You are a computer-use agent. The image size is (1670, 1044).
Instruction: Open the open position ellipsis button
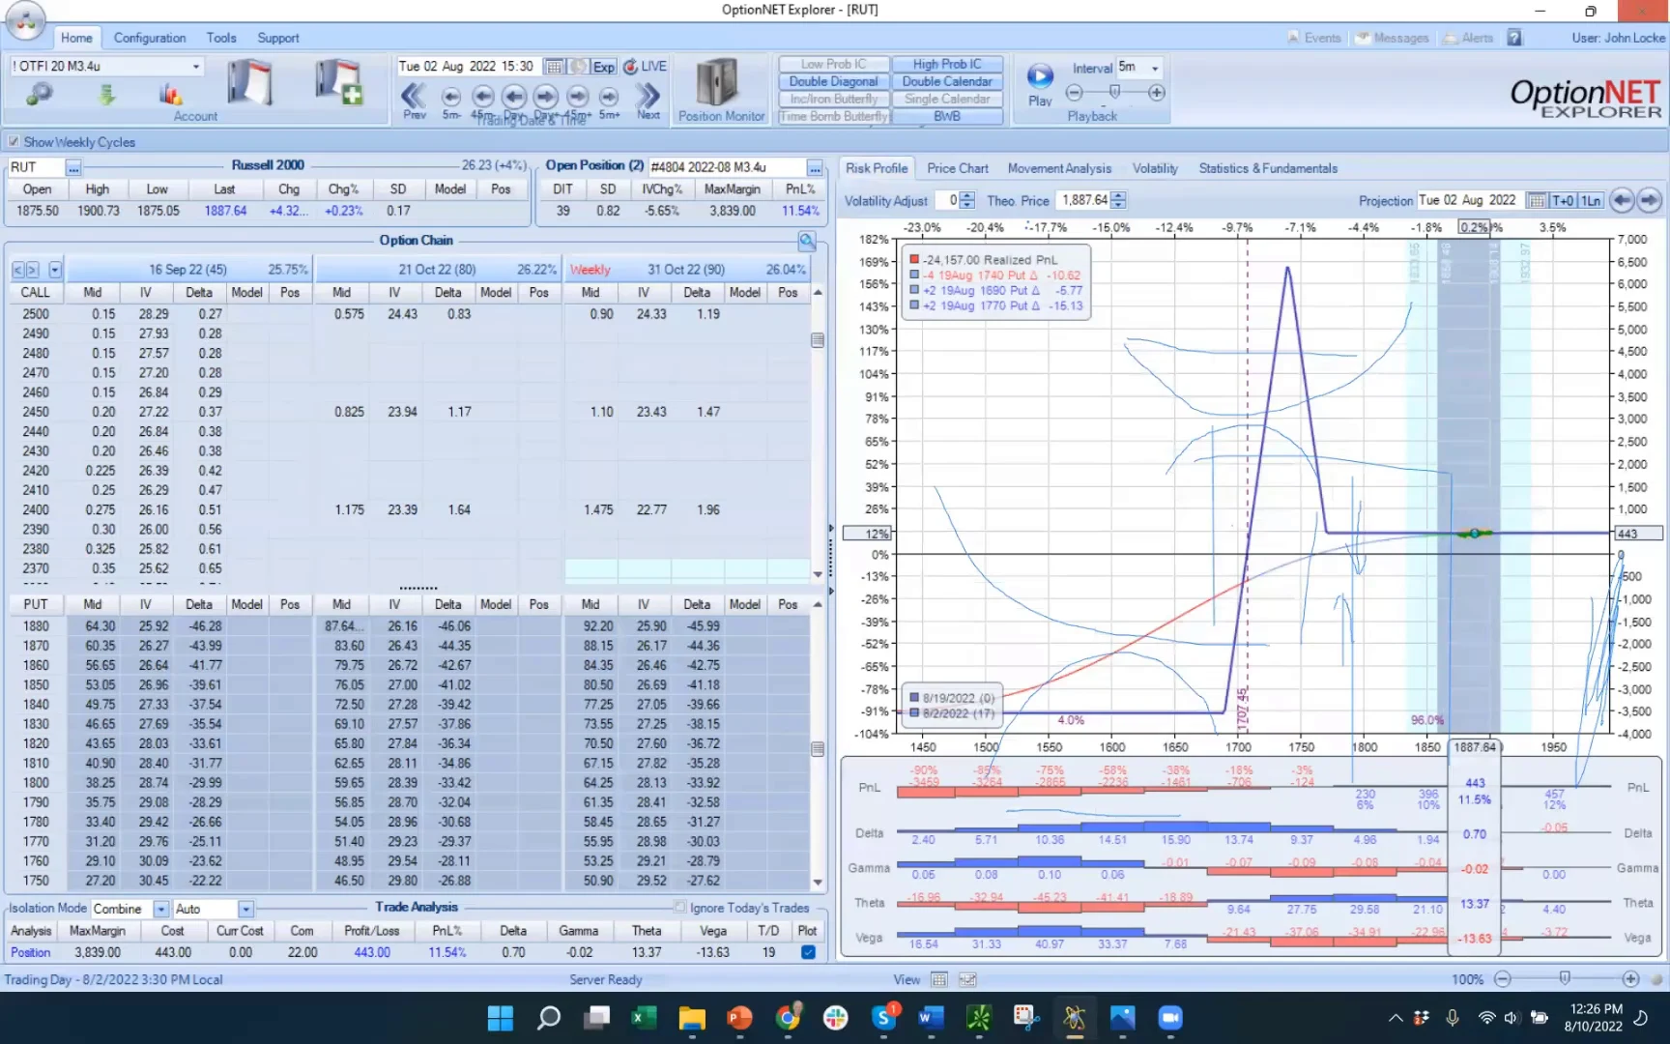click(x=816, y=167)
